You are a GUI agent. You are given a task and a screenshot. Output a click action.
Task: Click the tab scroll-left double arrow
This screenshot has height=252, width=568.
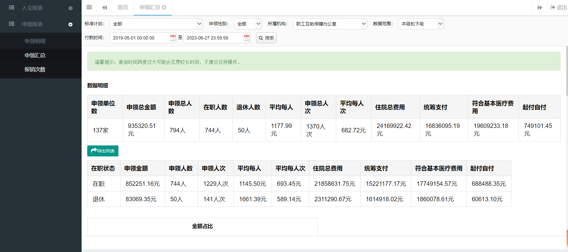104,7
